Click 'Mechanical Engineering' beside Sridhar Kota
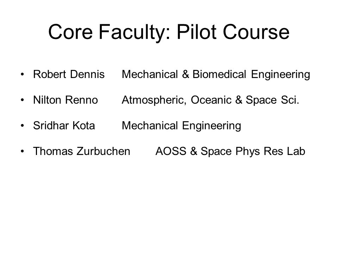This screenshot has height=253, width=338. tap(181, 126)
